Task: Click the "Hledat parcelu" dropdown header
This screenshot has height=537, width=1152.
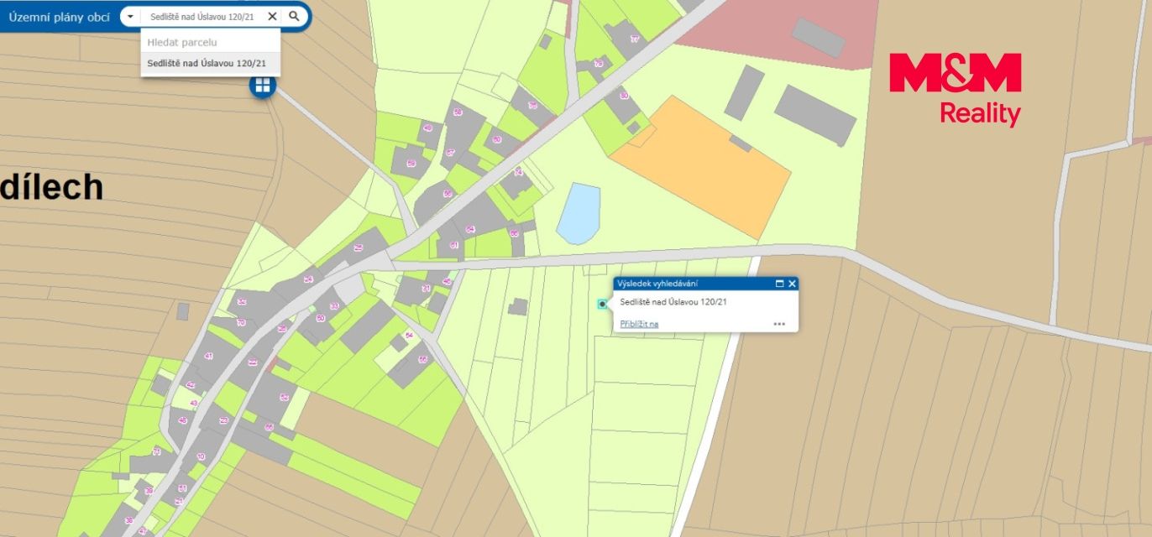Action: tap(211, 41)
